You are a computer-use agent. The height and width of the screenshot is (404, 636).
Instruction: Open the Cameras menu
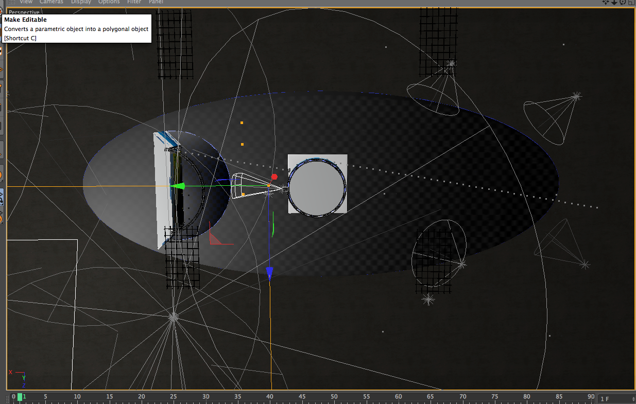coord(51,2)
